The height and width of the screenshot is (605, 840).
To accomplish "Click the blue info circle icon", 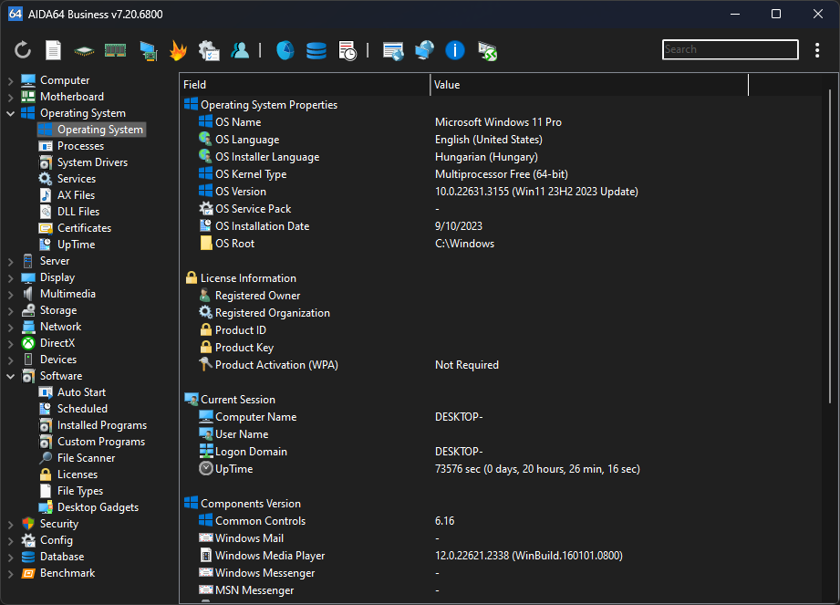I will coord(455,50).
